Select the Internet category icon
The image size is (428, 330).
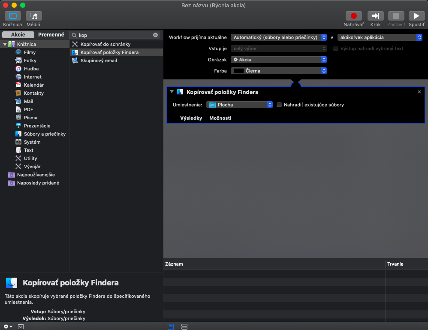coord(18,77)
